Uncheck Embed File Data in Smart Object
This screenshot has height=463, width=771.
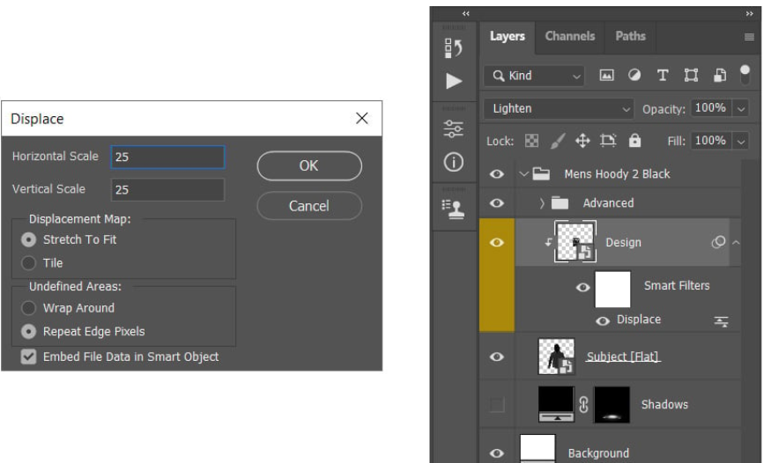click(28, 356)
